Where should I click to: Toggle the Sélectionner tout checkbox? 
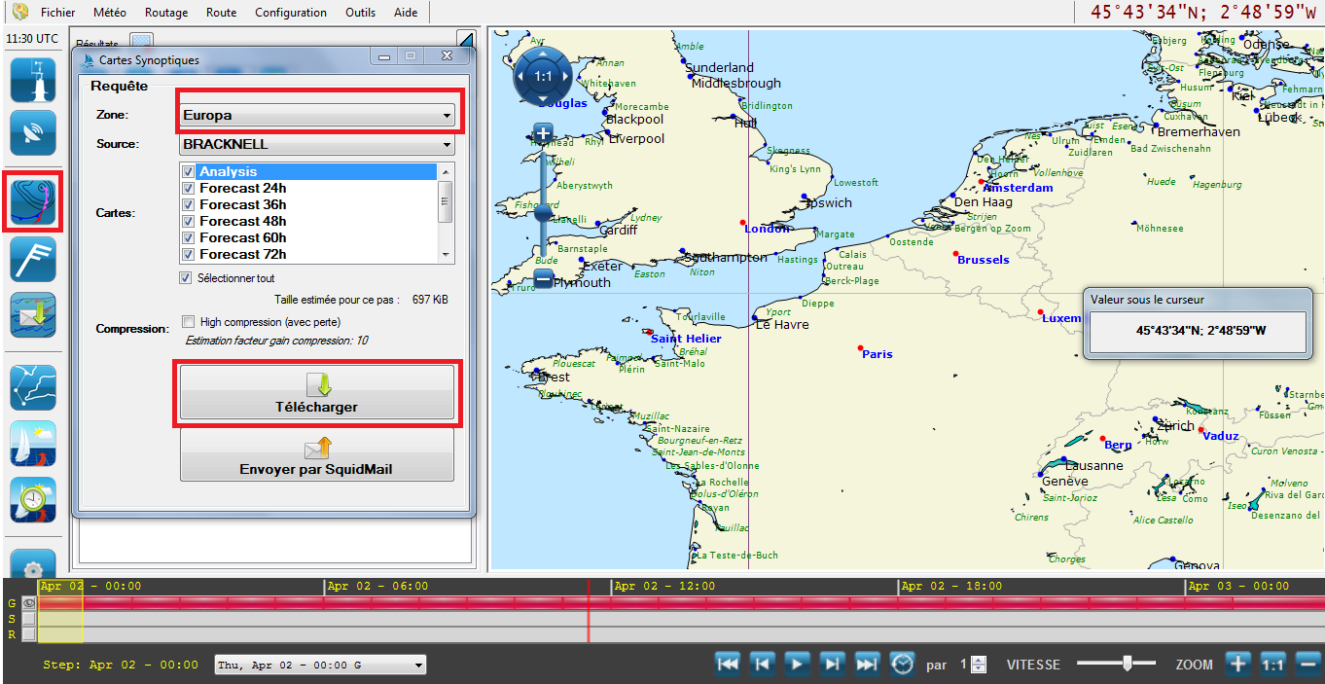(x=186, y=278)
